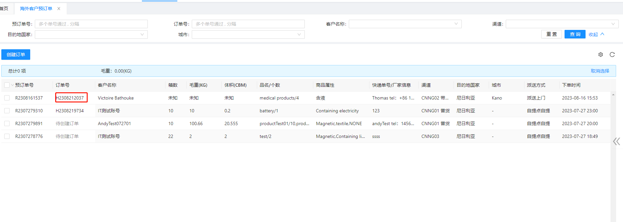Tick the checkbox for R2307278776
Screen dimensions: 623x222
[x=7, y=136]
